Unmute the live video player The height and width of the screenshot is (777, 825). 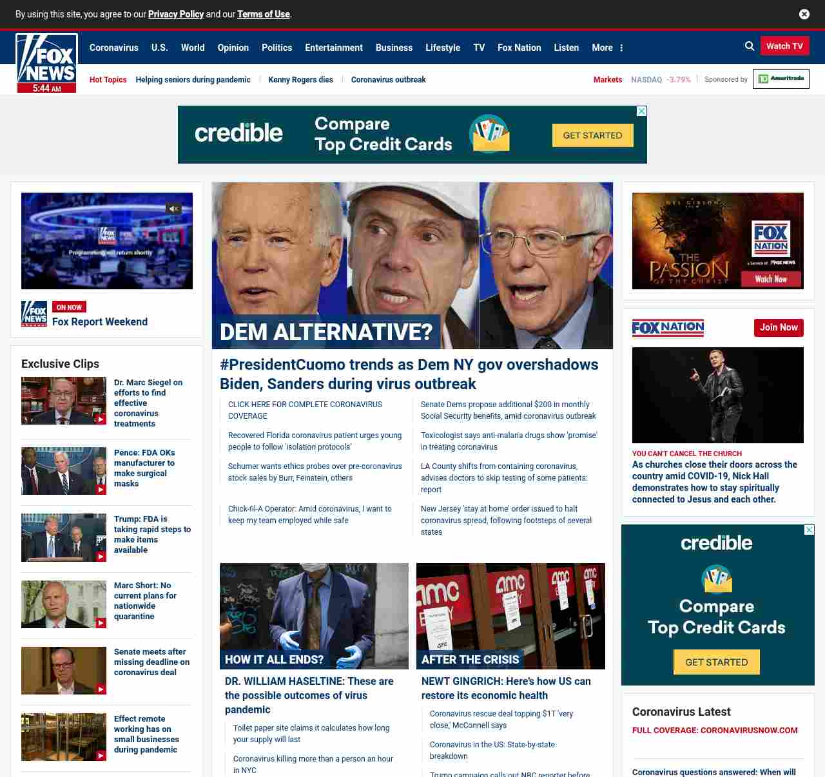click(173, 209)
